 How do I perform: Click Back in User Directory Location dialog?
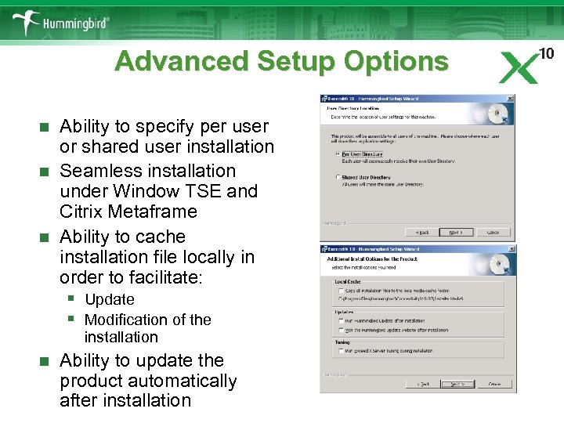point(422,233)
